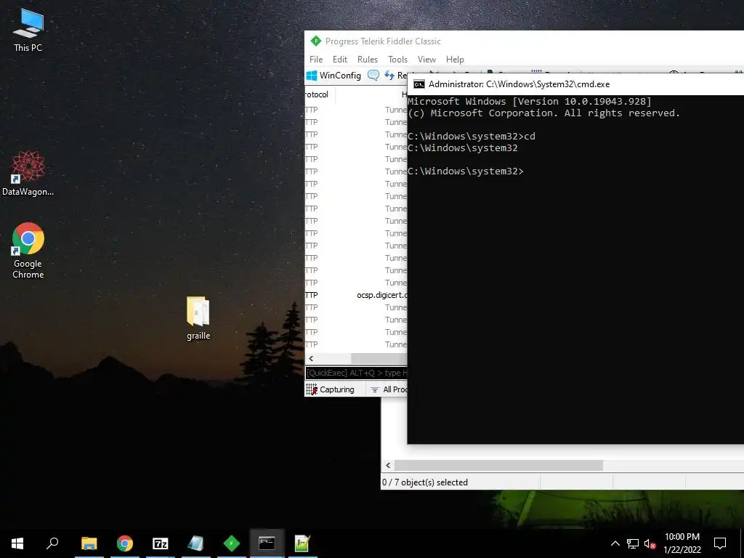Screen dimensions: 744x558
Task: Open the clock showing 10:00 PM
Action: click(682, 543)
